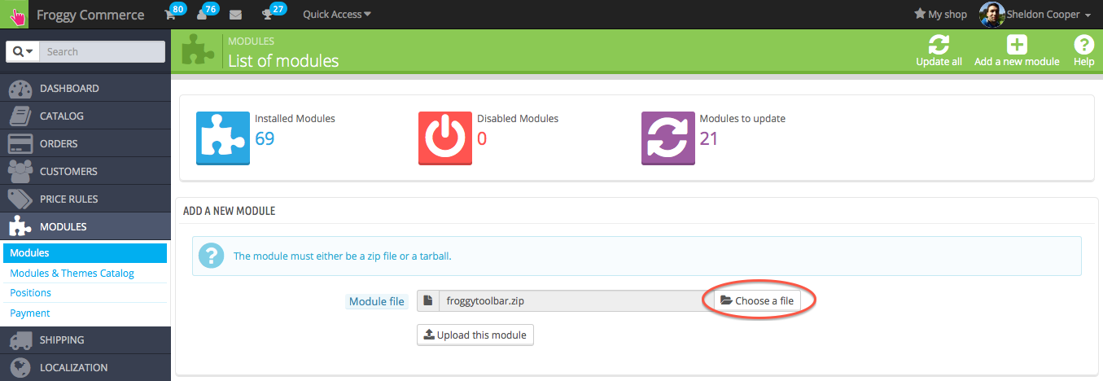1103x381 pixels.
Task: Open the Shipping menu
Action: (x=85, y=339)
